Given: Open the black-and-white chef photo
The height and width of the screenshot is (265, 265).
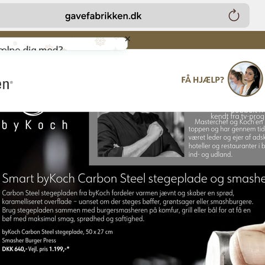Looking at the screenshot, I should [x=141, y=134].
